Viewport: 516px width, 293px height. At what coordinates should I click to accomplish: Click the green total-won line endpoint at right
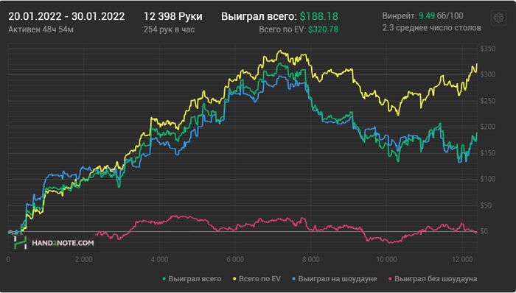coord(476,133)
